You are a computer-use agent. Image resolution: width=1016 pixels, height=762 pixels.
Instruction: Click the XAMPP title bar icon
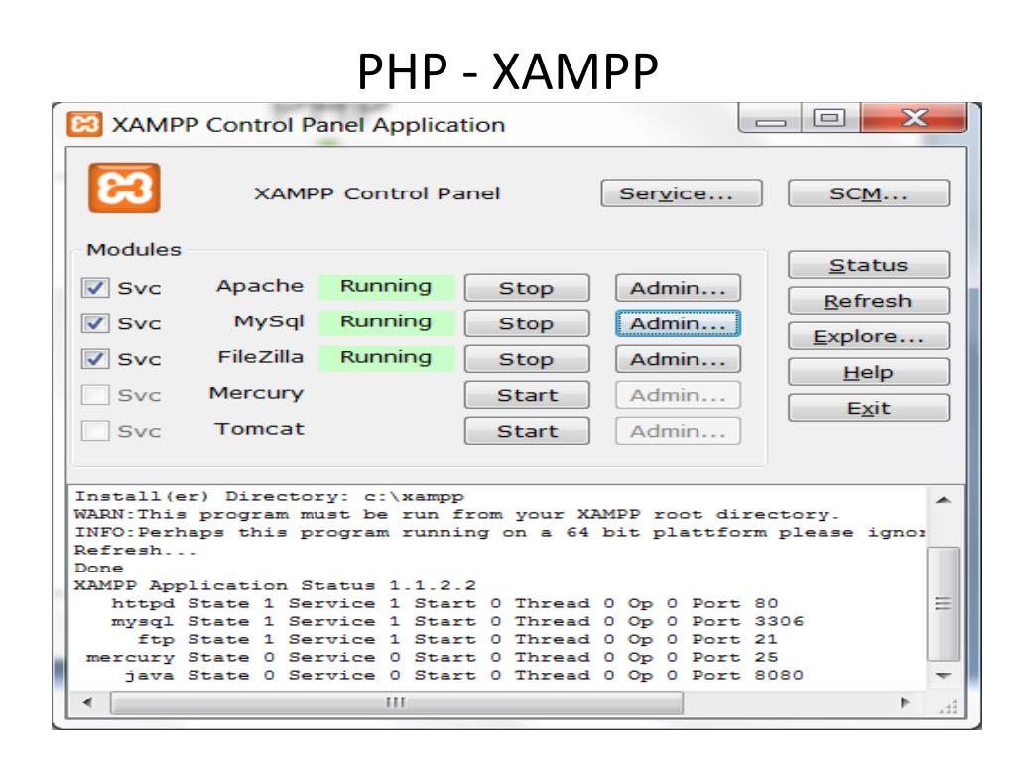pyautogui.click(x=84, y=124)
